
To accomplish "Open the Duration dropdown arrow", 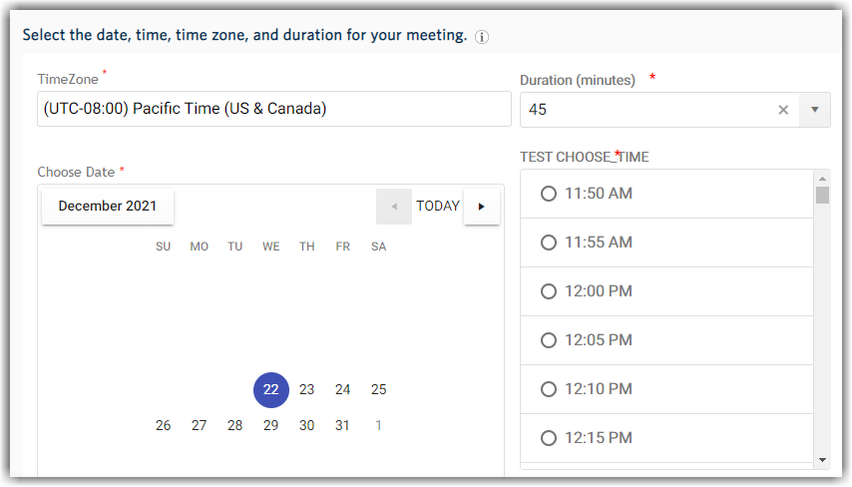I will point(814,110).
